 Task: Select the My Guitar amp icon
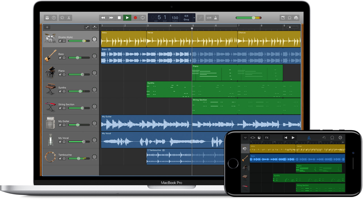tap(50, 123)
